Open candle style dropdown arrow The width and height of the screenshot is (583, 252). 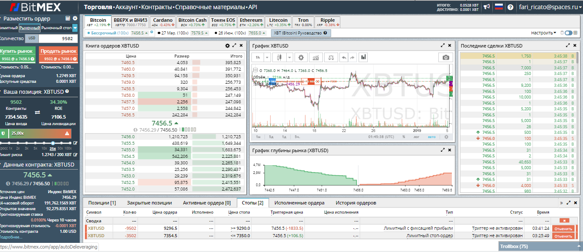(x=288, y=57)
